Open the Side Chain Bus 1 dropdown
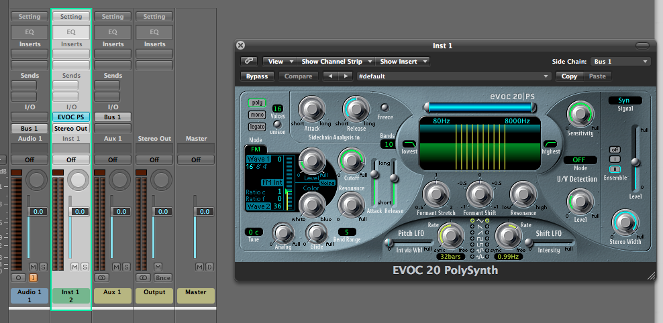This screenshot has width=663, height=323. point(620,61)
